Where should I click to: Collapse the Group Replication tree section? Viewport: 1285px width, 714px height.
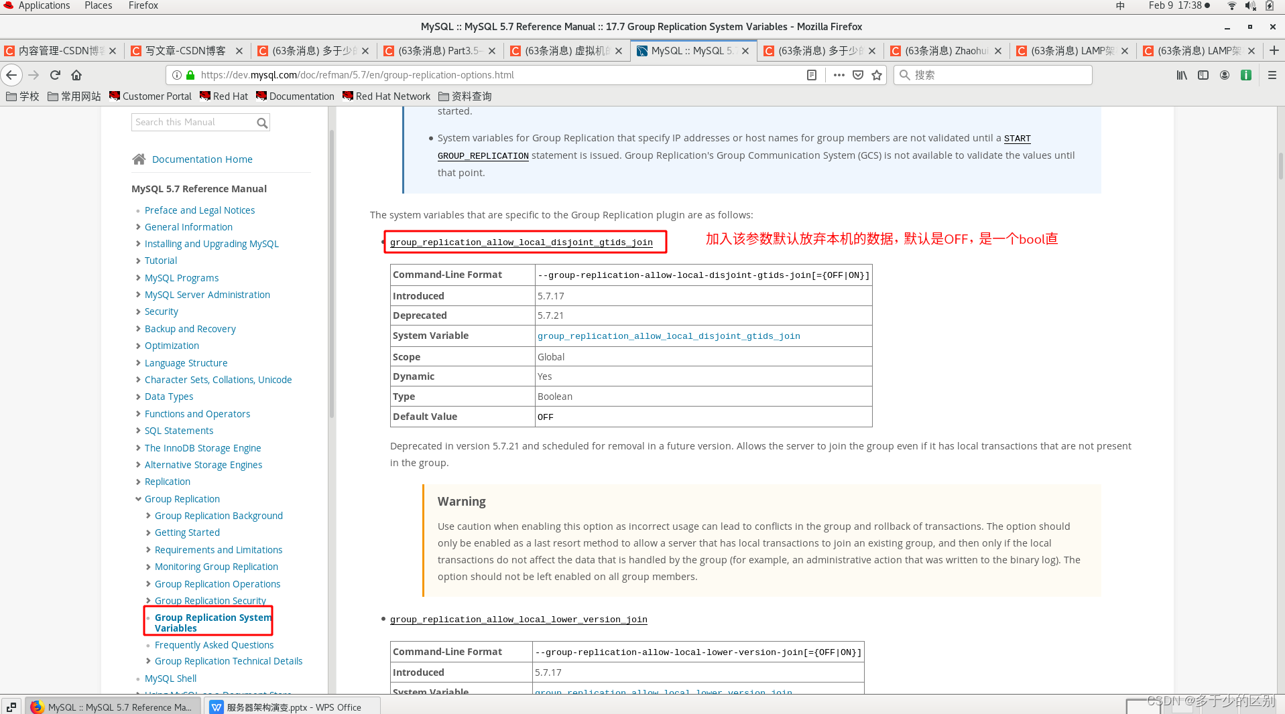click(x=138, y=499)
